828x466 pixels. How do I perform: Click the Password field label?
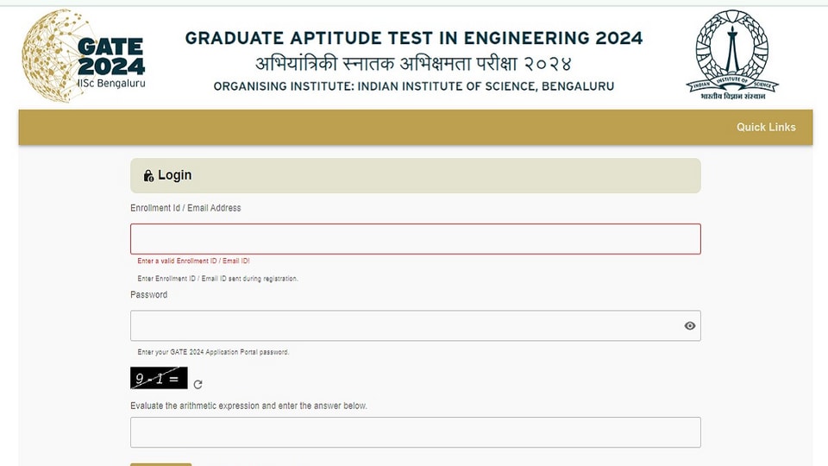coord(149,295)
